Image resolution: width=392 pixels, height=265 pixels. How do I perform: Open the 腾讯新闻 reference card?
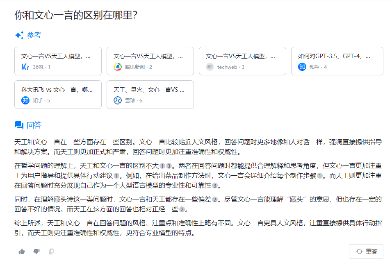150,61
